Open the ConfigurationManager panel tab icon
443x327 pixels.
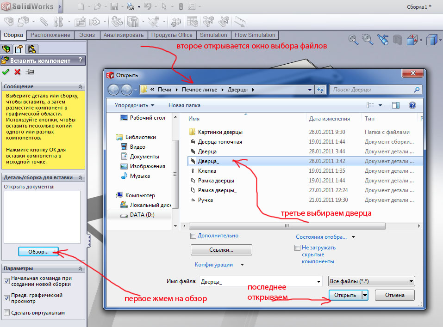point(31,49)
